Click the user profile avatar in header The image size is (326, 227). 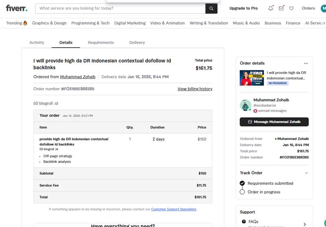(x=323, y=8)
